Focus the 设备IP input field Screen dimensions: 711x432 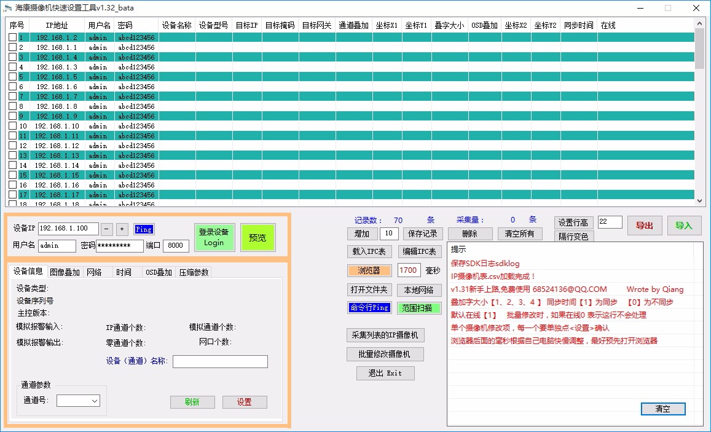tap(68, 229)
